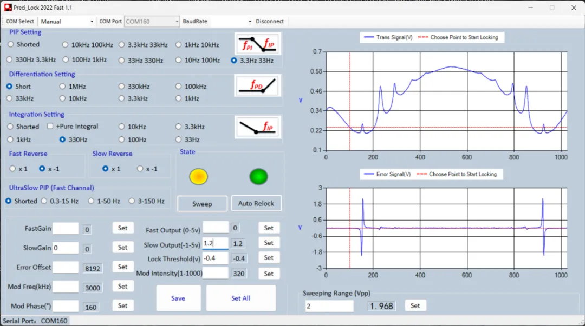Click the yellow state indicator light
This screenshot has height=326, width=585.
198,176
